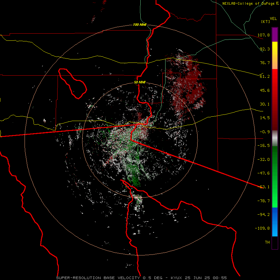The width and height of the screenshot is (280, 280).
Task: Click the NEXLAB-College of DuPage credit text
Action: [250, 3]
